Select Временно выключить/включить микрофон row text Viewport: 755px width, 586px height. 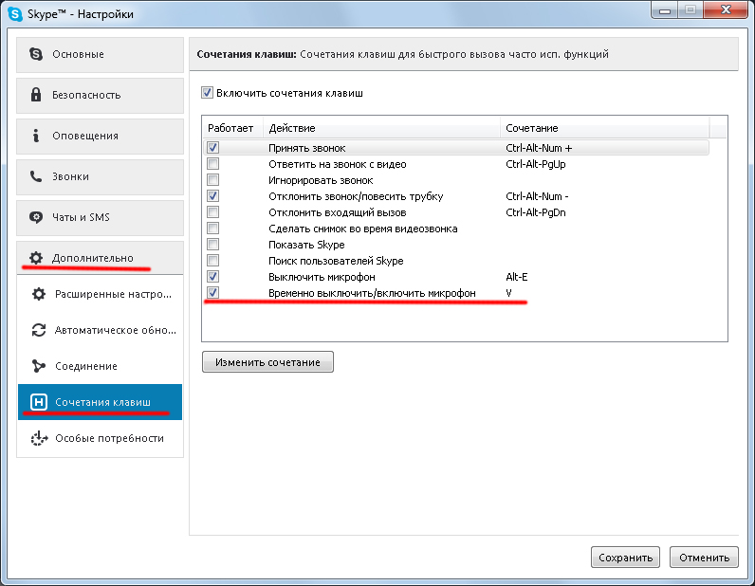coord(372,293)
